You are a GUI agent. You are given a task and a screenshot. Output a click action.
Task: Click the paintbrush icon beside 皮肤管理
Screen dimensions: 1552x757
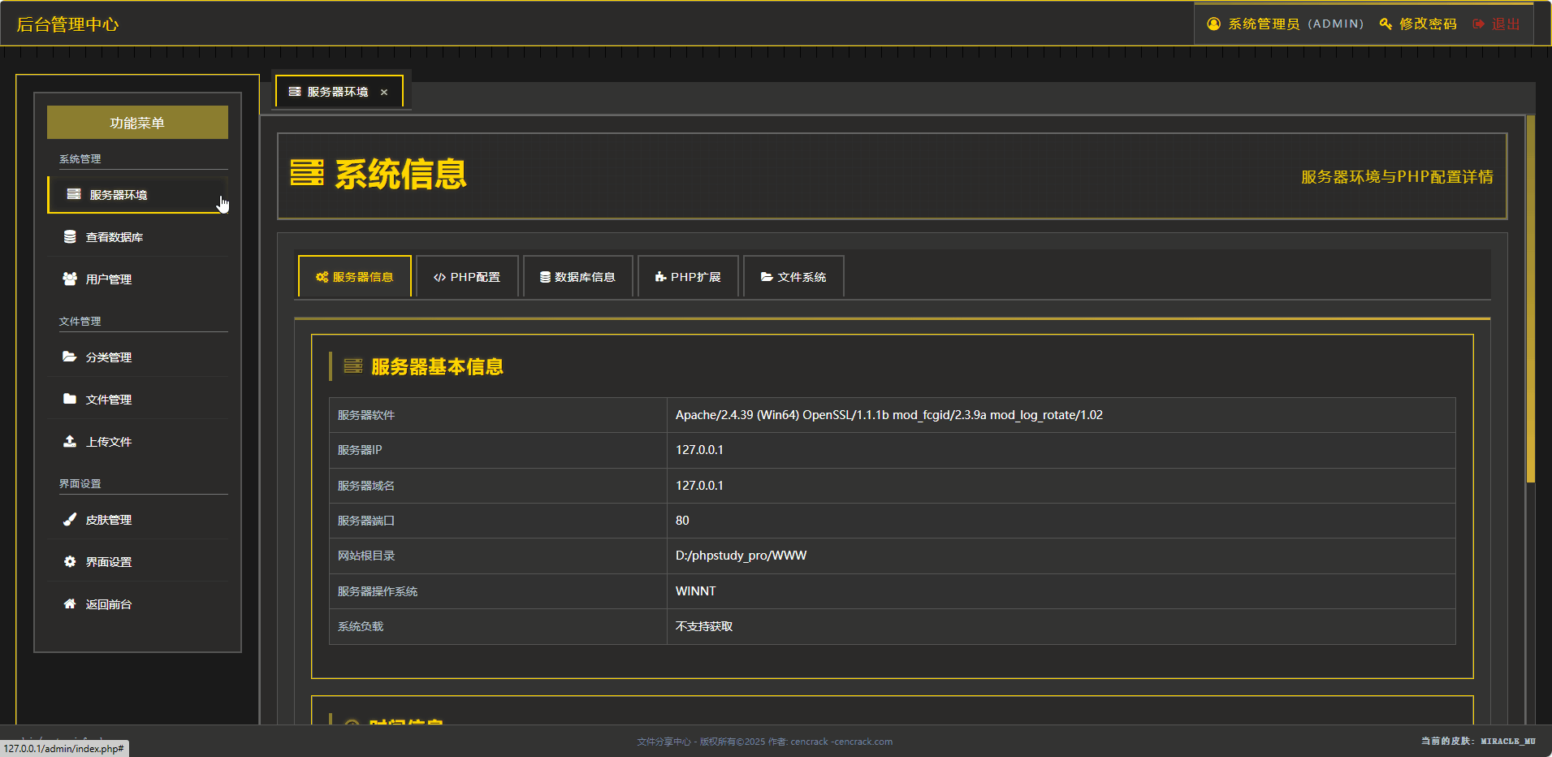pos(70,520)
